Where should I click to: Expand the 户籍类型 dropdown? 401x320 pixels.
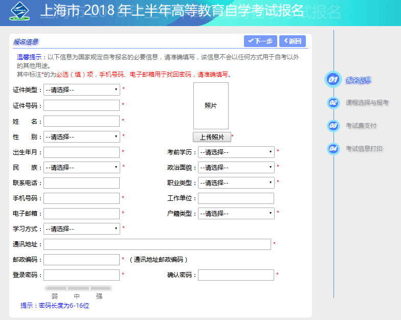click(236, 214)
